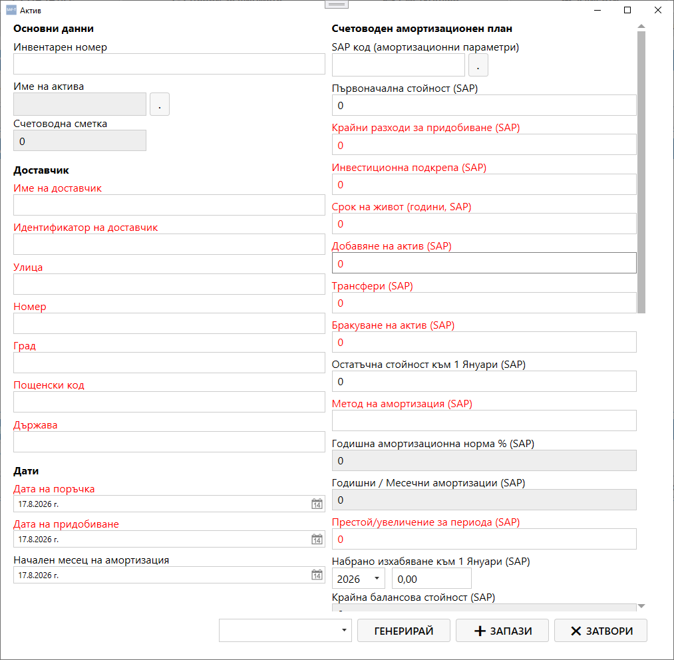674x660 pixels.
Task: Expand the combo box left of ГЕНЕРИРАЙ
Action: pyautogui.click(x=285, y=630)
